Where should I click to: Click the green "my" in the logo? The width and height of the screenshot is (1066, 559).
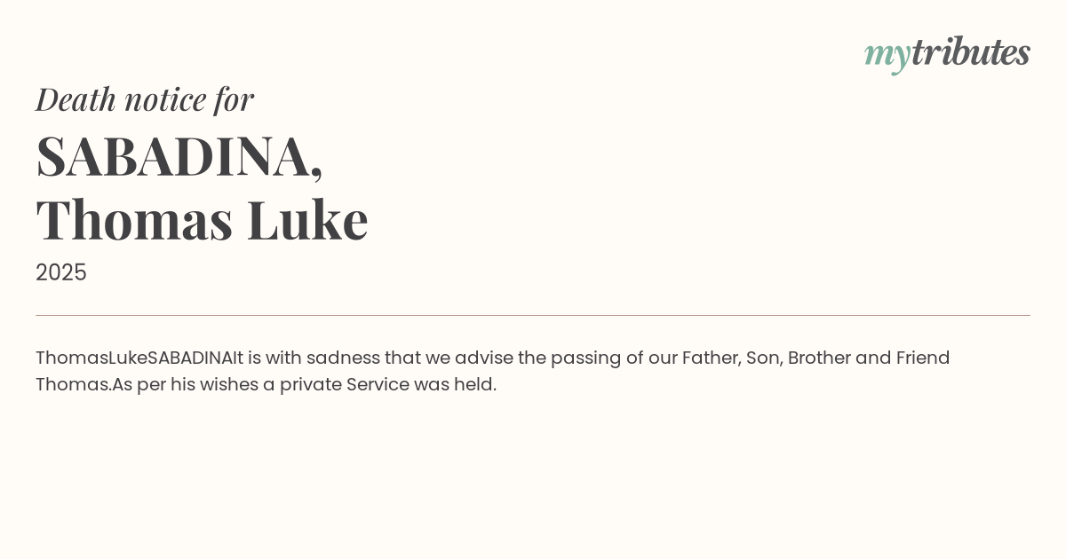(x=887, y=55)
